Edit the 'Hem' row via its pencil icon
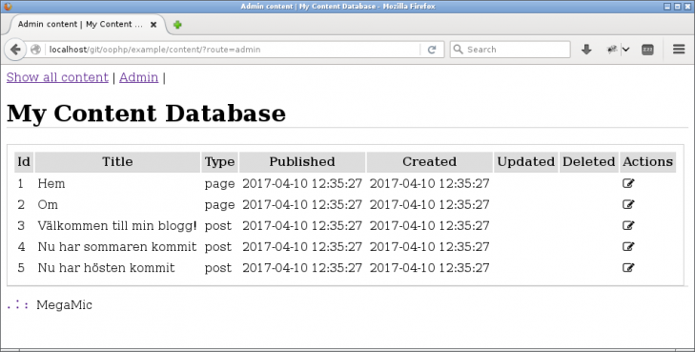The image size is (695, 352). coord(628,183)
